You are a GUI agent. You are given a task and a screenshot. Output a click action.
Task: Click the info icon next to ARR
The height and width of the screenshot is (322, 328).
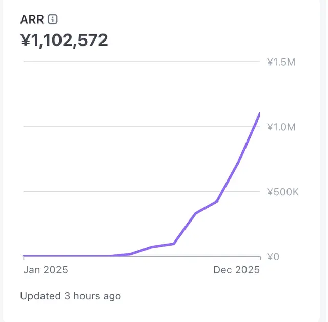(x=53, y=19)
